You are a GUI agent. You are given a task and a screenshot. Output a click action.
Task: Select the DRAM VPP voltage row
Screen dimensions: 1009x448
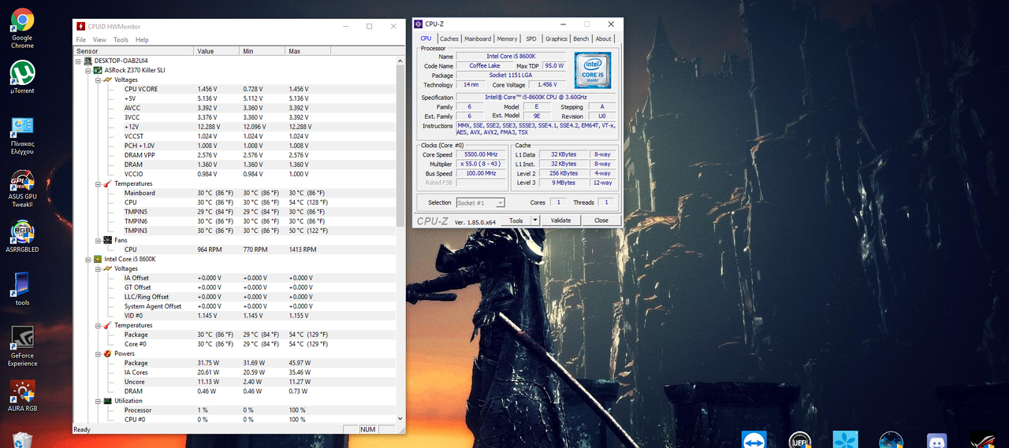click(234, 155)
